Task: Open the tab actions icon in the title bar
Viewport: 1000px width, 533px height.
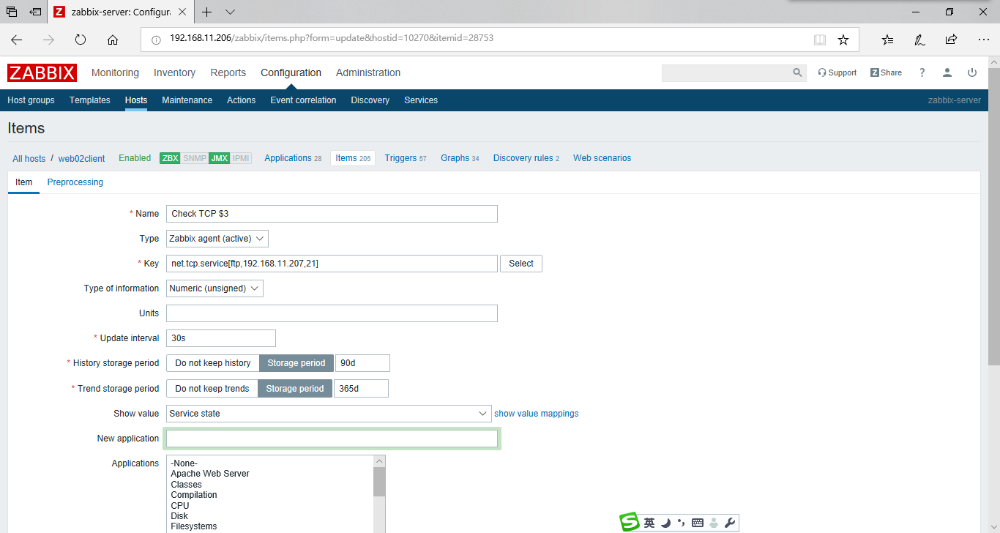Action: click(12, 12)
